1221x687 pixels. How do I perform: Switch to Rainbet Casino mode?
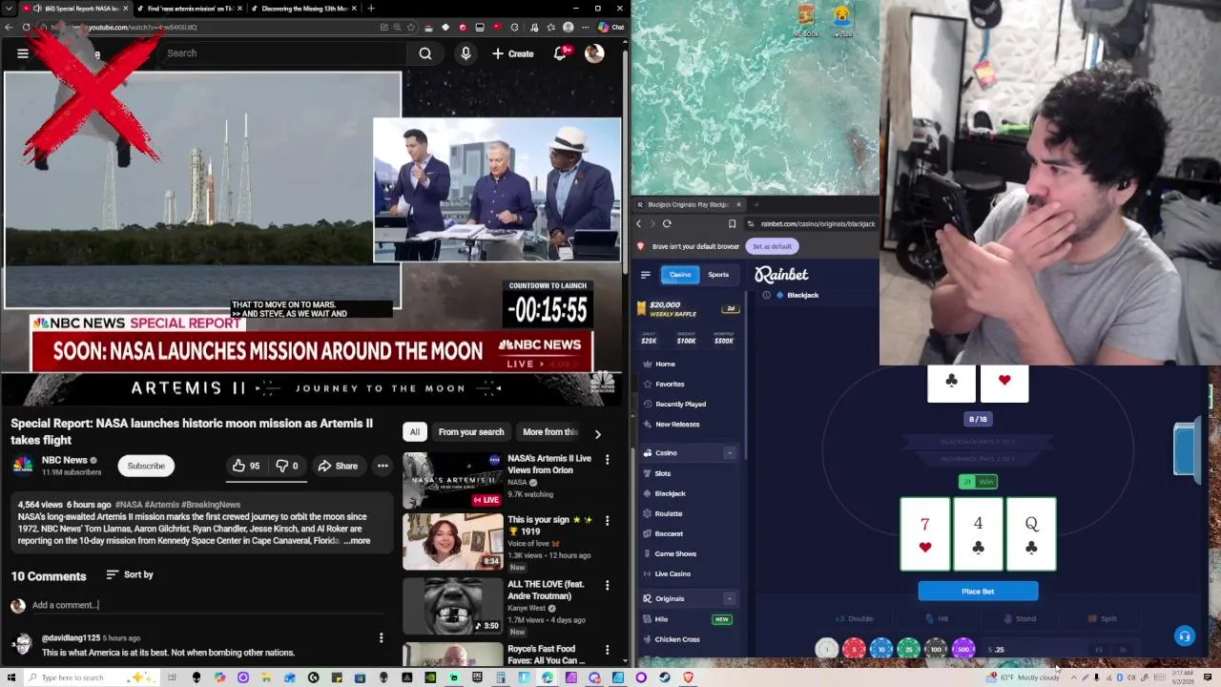[680, 275]
